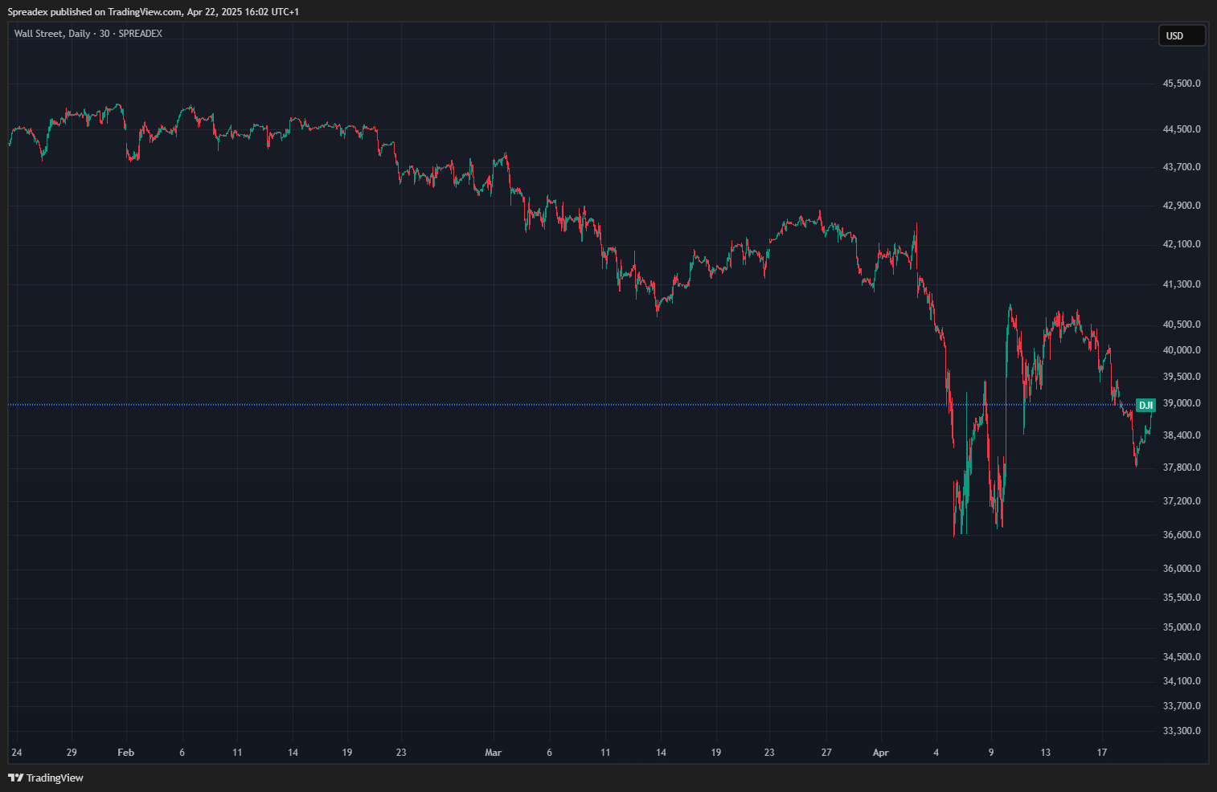Click the 38,400.0 price axis label
This screenshot has height=792, width=1217.
[1182, 435]
